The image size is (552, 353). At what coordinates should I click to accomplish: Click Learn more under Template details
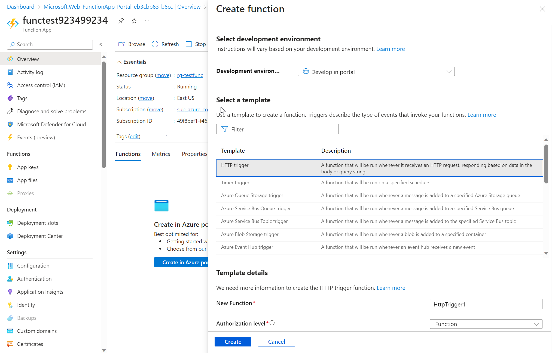pyautogui.click(x=391, y=288)
